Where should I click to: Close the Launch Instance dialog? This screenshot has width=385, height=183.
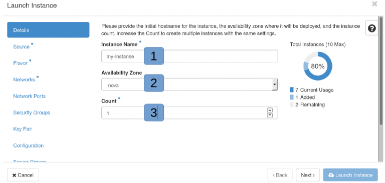click(x=374, y=4)
